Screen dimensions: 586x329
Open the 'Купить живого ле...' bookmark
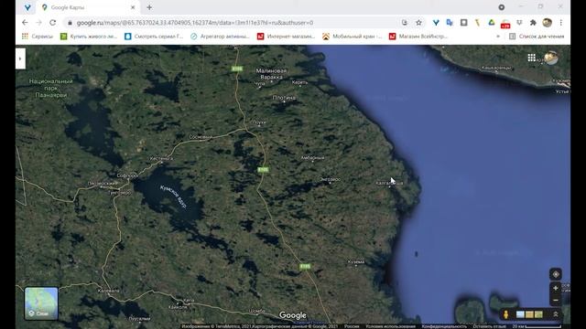89,37
